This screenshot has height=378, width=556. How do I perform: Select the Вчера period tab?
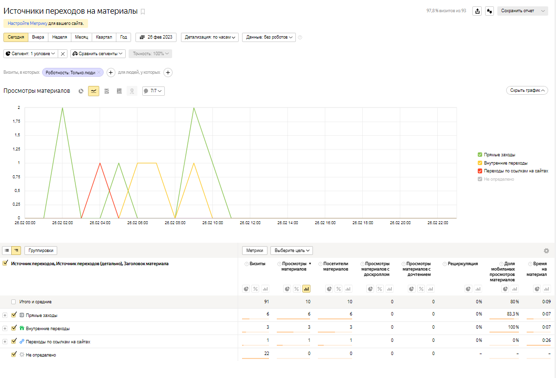tap(38, 37)
